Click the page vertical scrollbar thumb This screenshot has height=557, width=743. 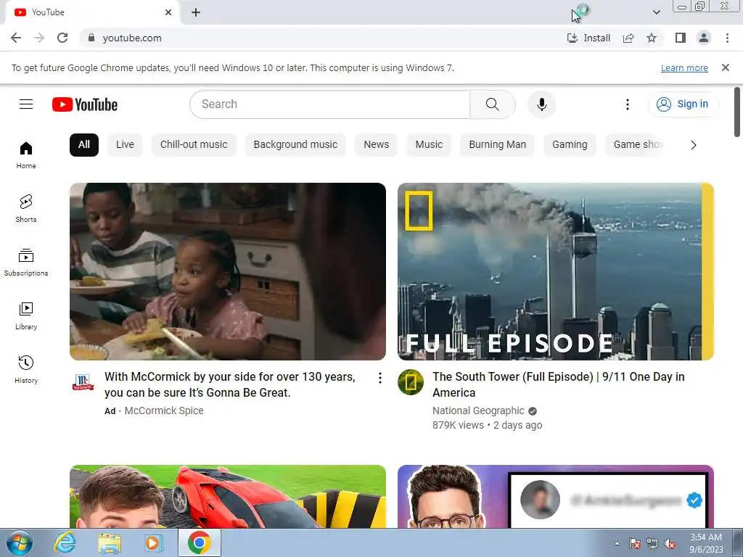(x=737, y=112)
